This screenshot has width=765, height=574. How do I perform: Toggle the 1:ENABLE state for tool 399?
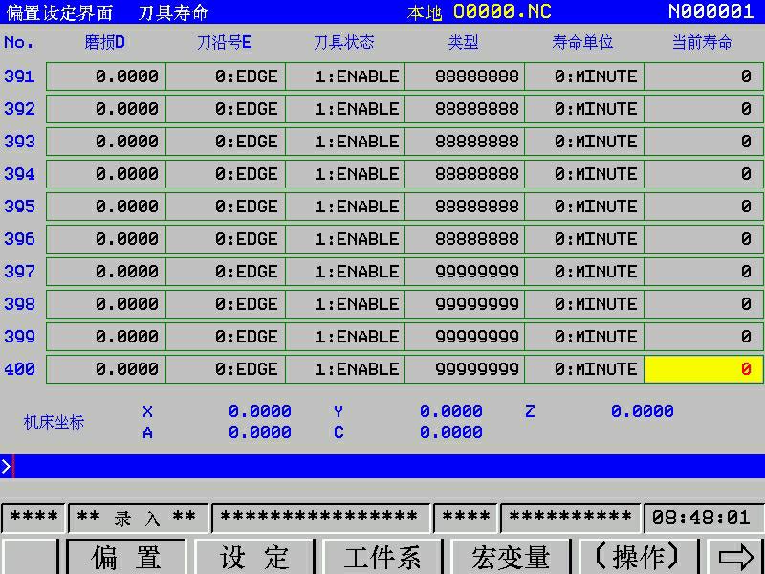click(x=345, y=337)
